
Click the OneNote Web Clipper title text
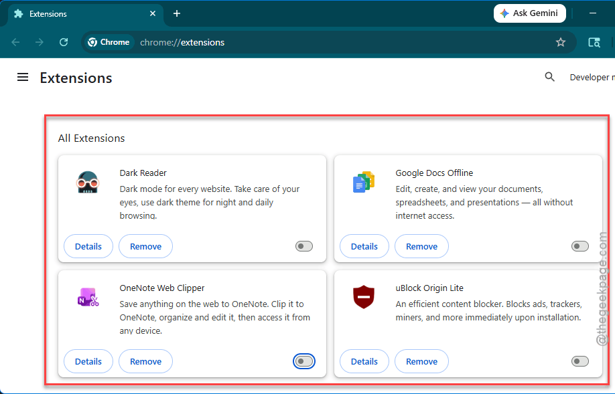(162, 288)
